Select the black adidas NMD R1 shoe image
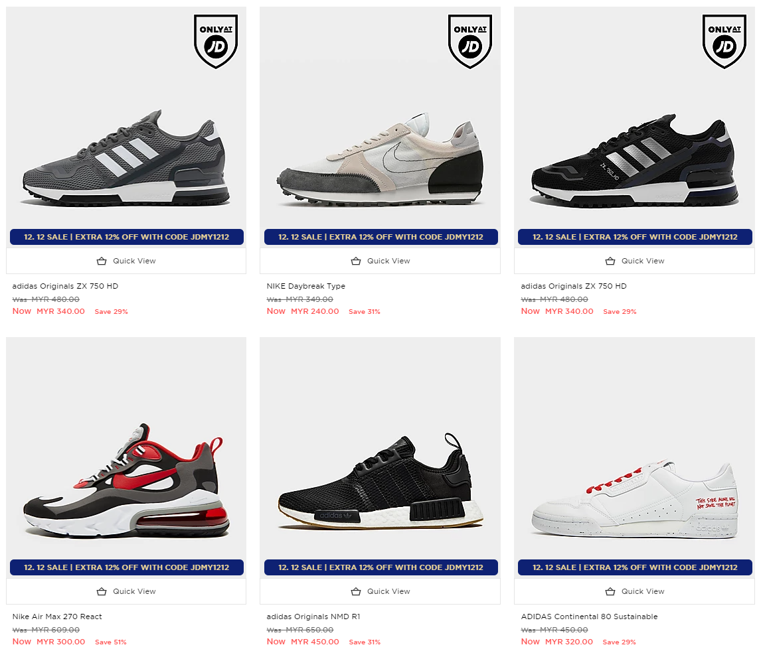The height and width of the screenshot is (653, 761). point(380,480)
